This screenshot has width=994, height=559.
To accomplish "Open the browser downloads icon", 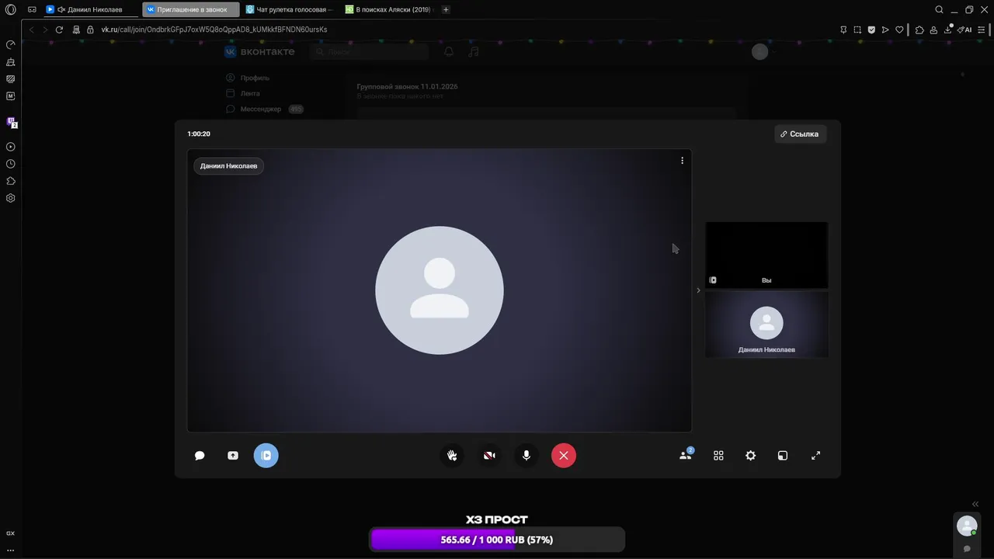I will [948, 30].
